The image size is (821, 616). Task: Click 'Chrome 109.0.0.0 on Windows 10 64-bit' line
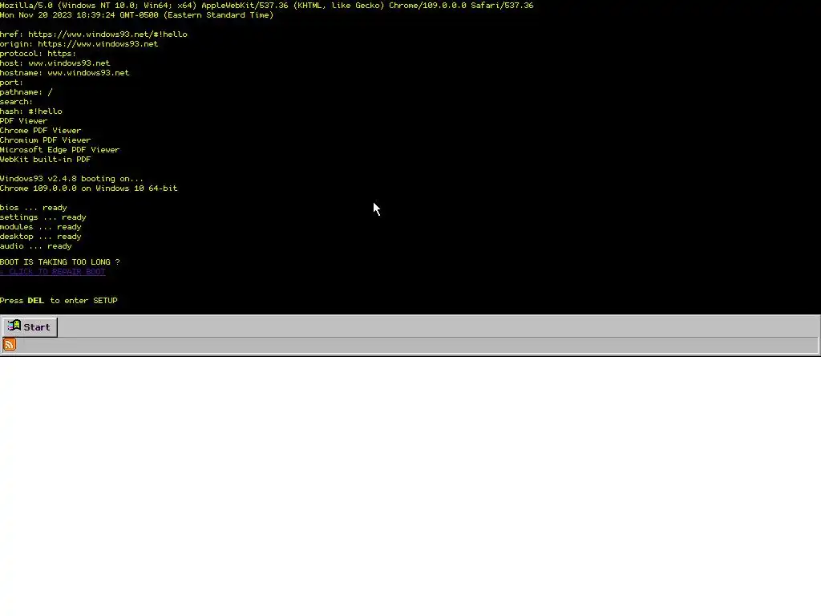click(88, 188)
